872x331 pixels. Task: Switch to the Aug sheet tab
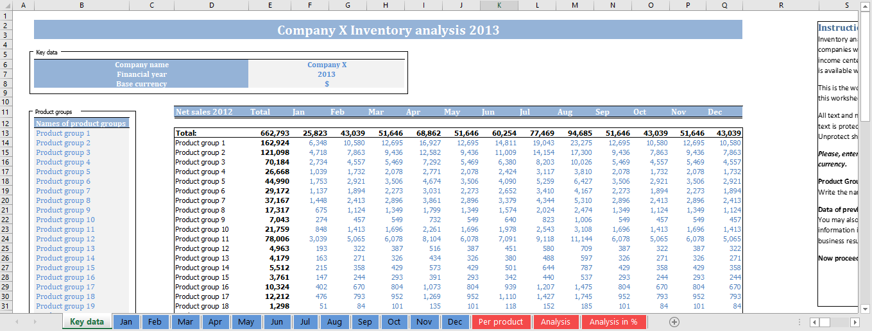point(334,322)
